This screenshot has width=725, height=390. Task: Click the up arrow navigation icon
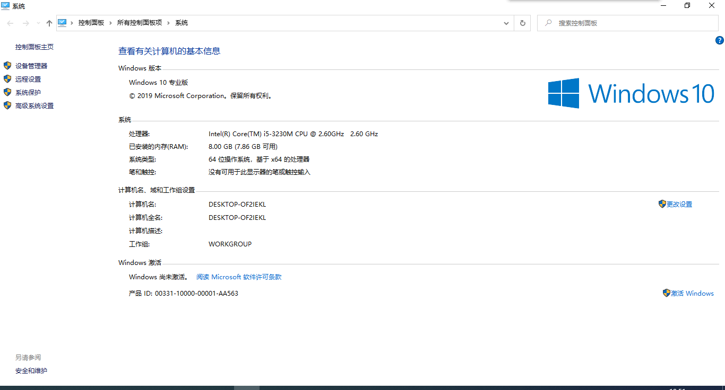tap(49, 23)
